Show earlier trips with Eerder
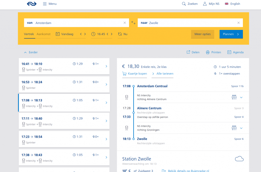 31,52
